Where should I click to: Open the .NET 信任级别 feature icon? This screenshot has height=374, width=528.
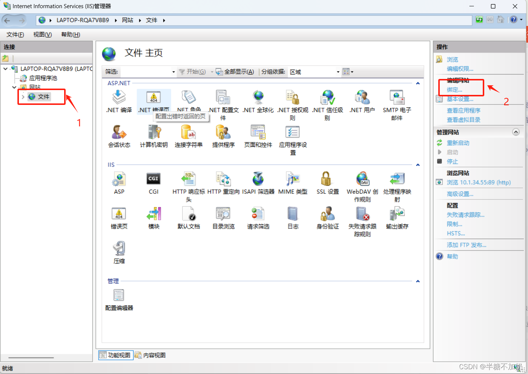(327, 97)
